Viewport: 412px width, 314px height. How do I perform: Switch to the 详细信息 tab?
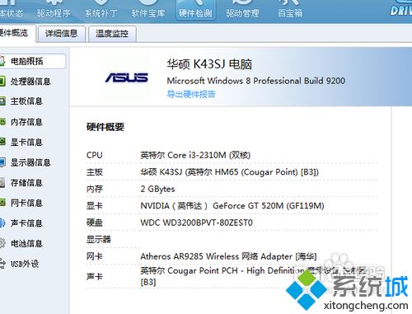coord(61,34)
